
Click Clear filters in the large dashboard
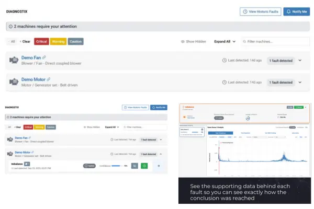click(x=25, y=41)
